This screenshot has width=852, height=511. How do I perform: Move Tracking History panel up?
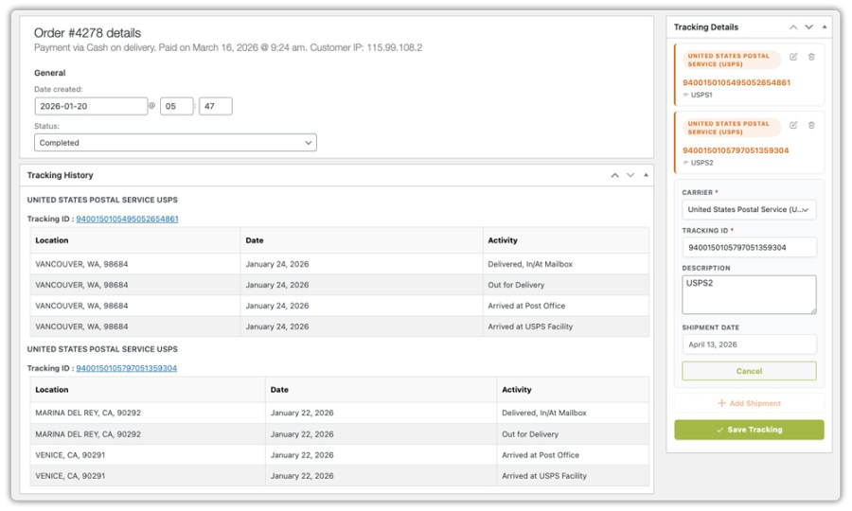click(614, 175)
